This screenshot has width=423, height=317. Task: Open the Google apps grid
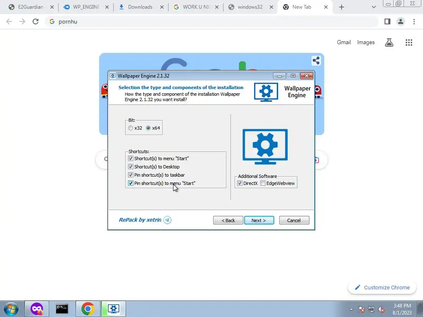click(409, 43)
